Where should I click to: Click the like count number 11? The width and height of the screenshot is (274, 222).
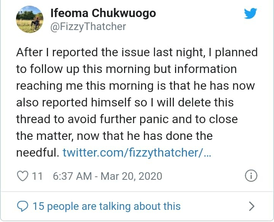coord(37,176)
